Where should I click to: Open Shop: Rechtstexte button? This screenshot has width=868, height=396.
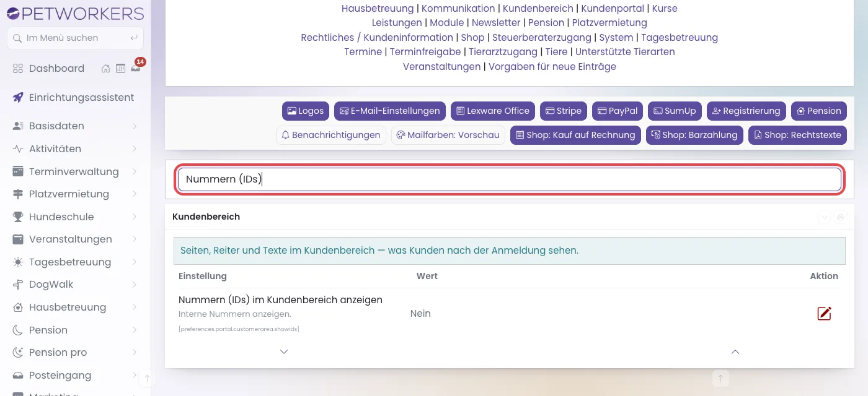click(797, 135)
